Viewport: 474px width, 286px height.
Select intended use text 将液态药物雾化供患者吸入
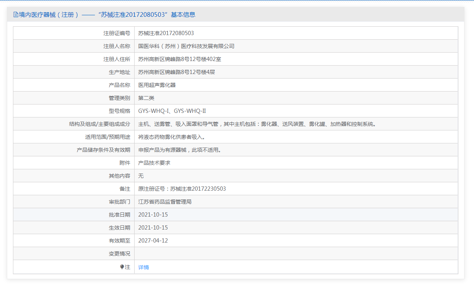coord(174,137)
